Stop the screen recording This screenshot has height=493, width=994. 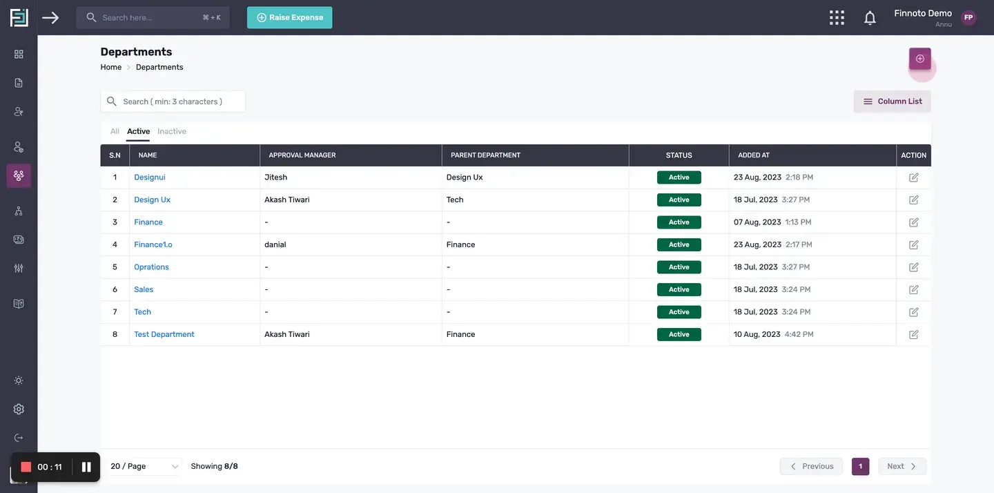point(26,467)
